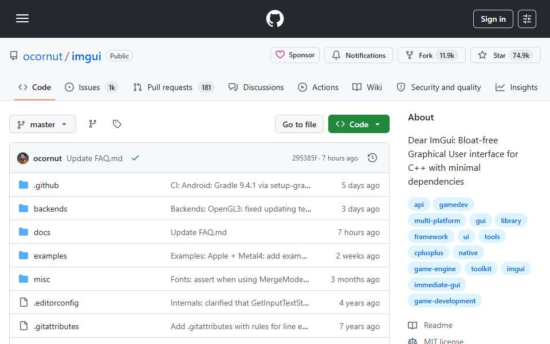Click the .github folder icon
The width and height of the screenshot is (550, 344).
tap(23, 185)
